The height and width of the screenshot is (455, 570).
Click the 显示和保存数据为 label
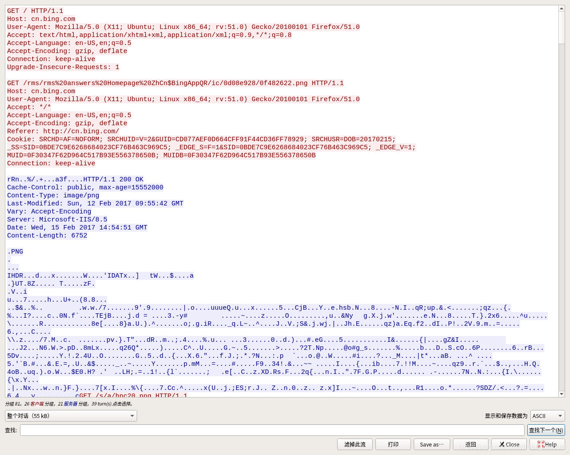pos(506,416)
